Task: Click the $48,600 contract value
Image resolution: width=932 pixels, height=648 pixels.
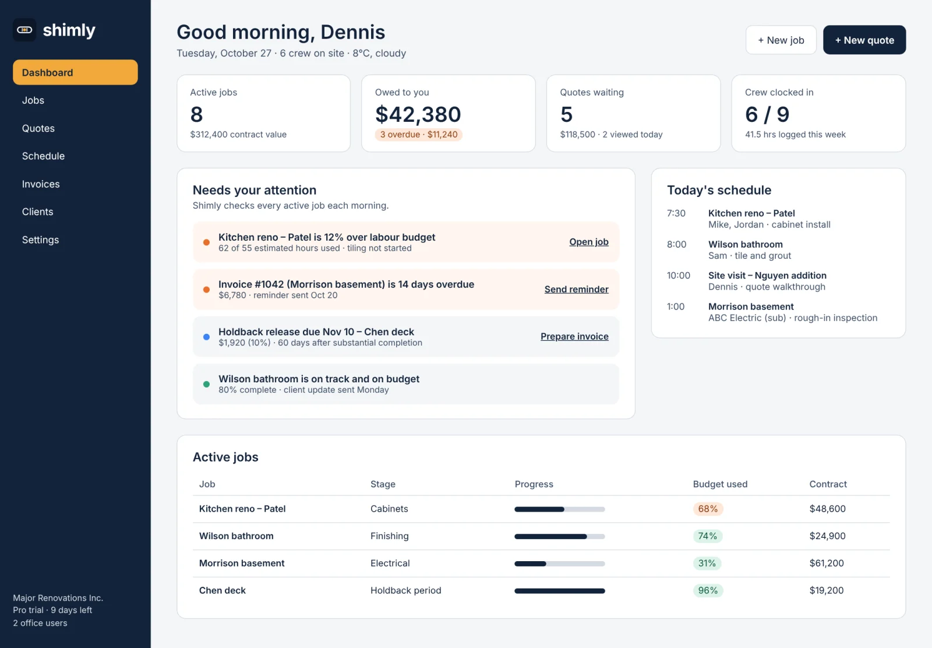Action: [827, 509]
